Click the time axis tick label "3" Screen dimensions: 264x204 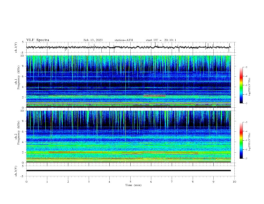pyautogui.click(x=89, y=182)
